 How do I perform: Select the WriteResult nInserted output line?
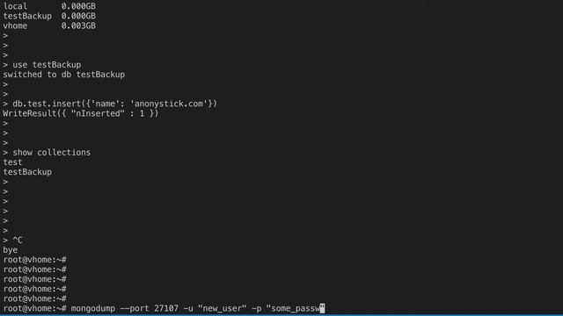pos(80,113)
